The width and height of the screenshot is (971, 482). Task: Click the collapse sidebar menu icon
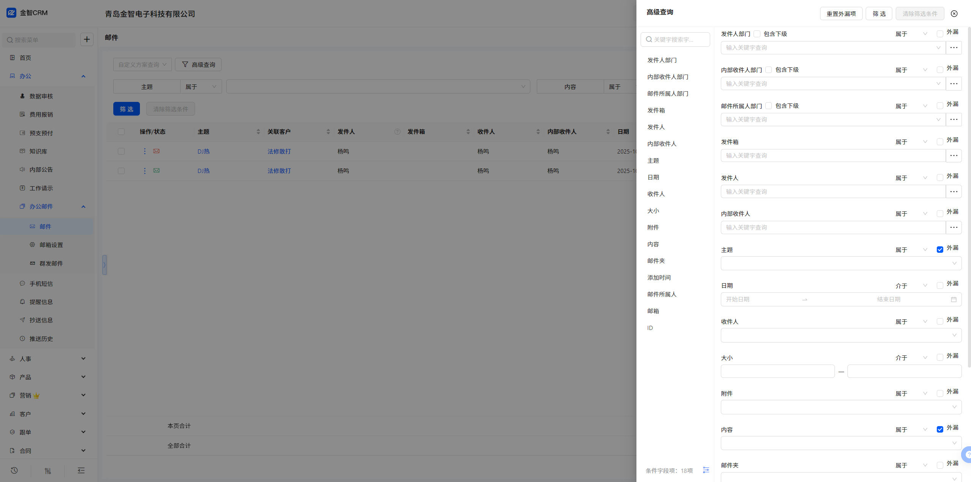[81, 471]
